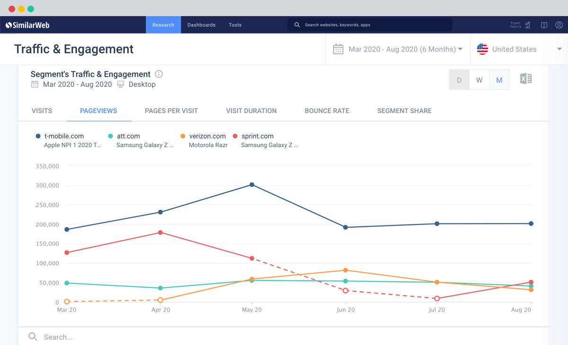Click the verizon.com legend label
This screenshot has width=568, height=345.
207,136
